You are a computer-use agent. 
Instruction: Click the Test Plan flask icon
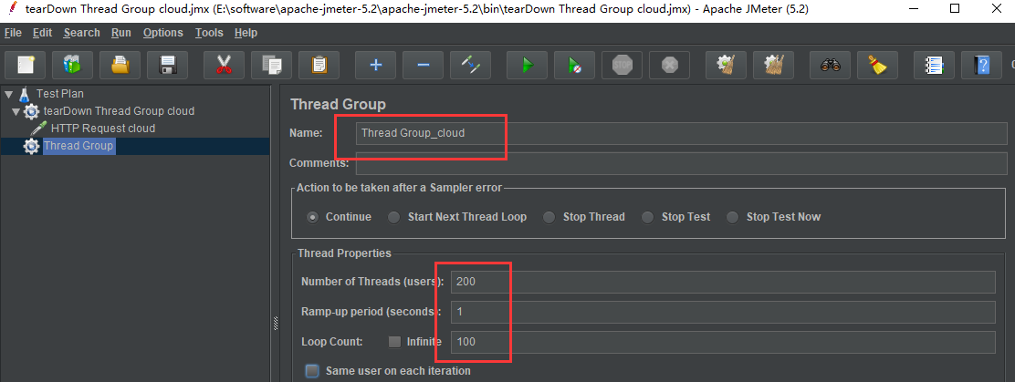tap(25, 95)
